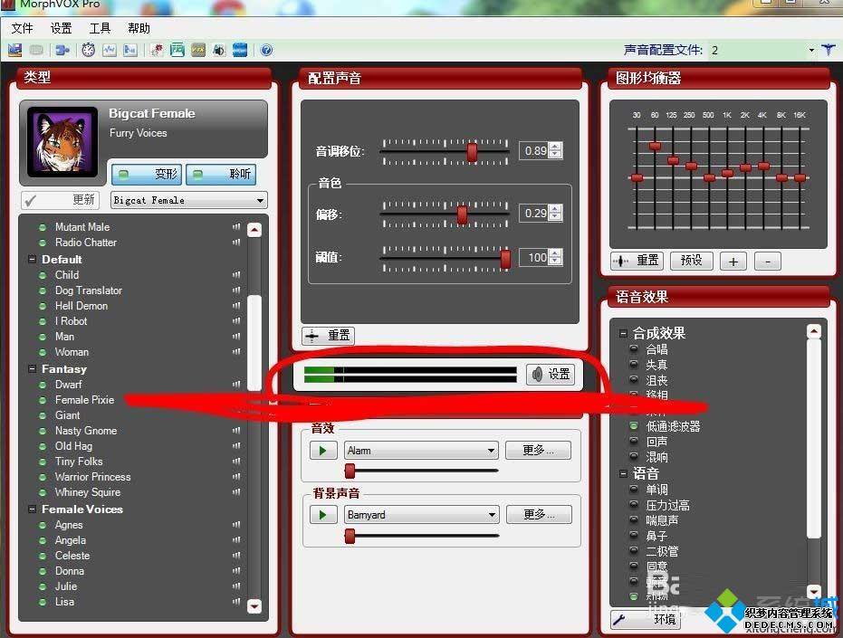Click the green framed panel toolbar icon

[177, 50]
